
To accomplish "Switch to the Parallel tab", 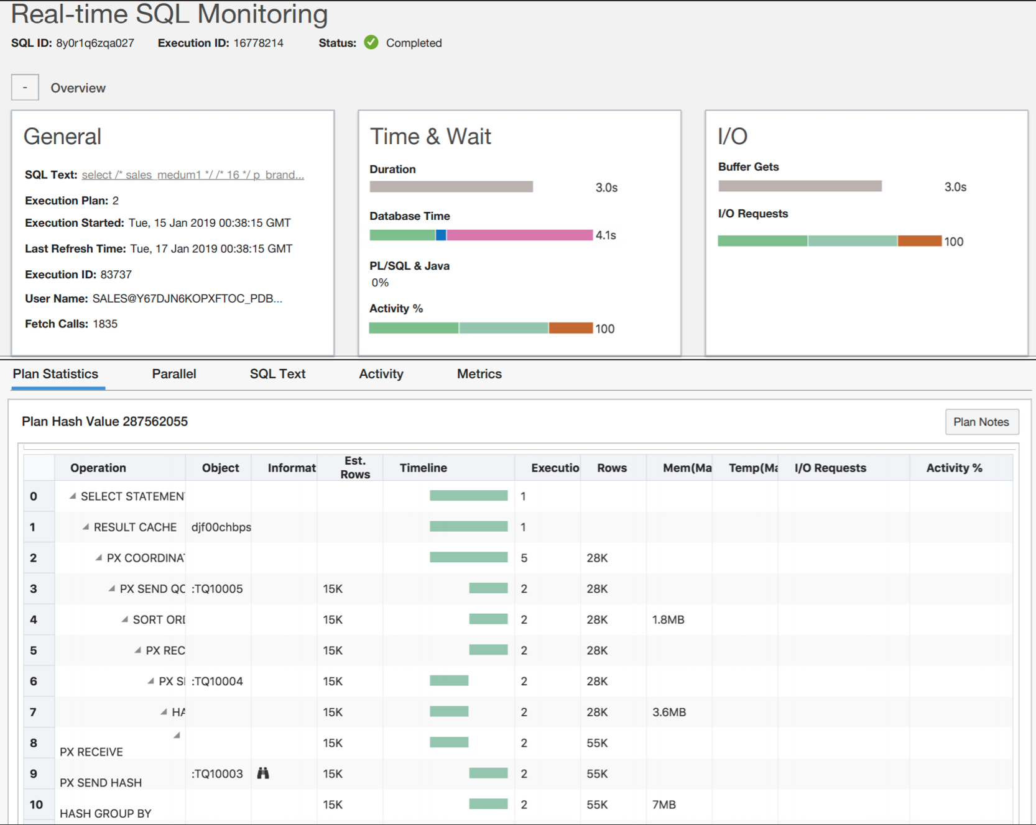I will tap(174, 374).
